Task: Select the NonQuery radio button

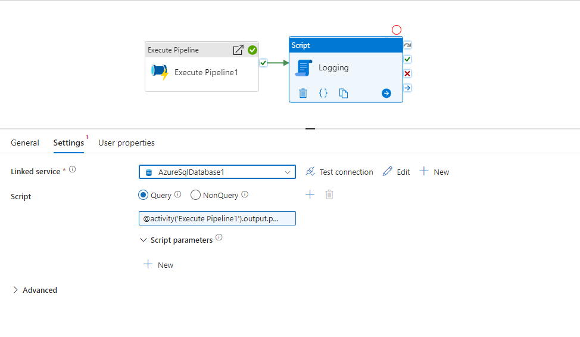Action: tap(196, 195)
